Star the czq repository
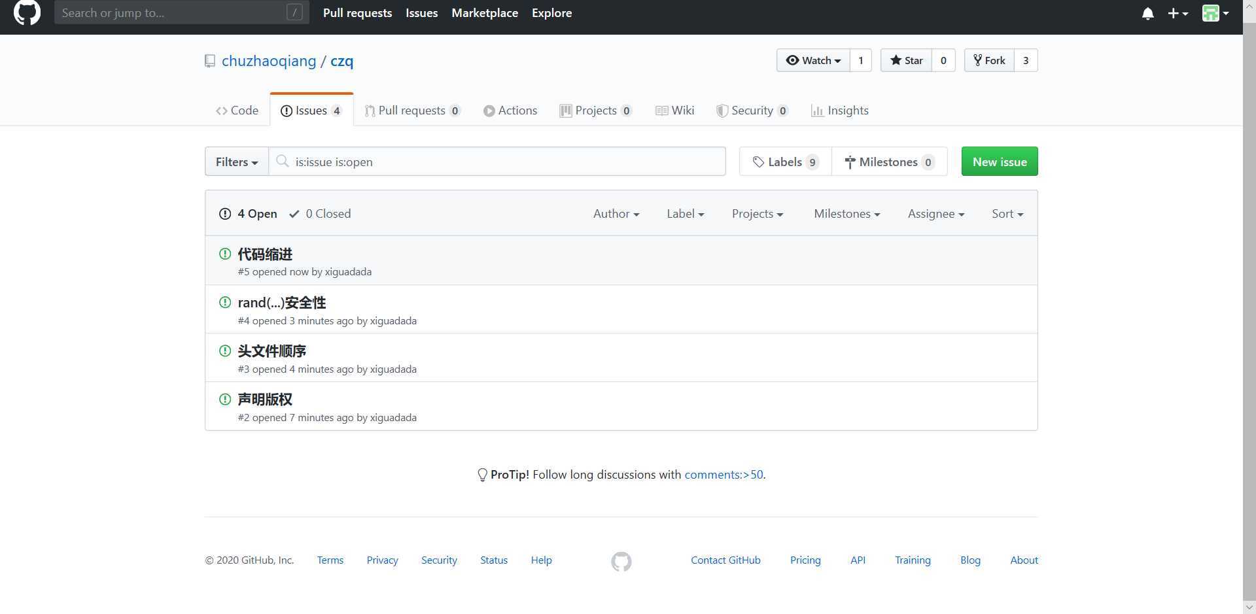 pyautogui.click(x=906, y=60)
